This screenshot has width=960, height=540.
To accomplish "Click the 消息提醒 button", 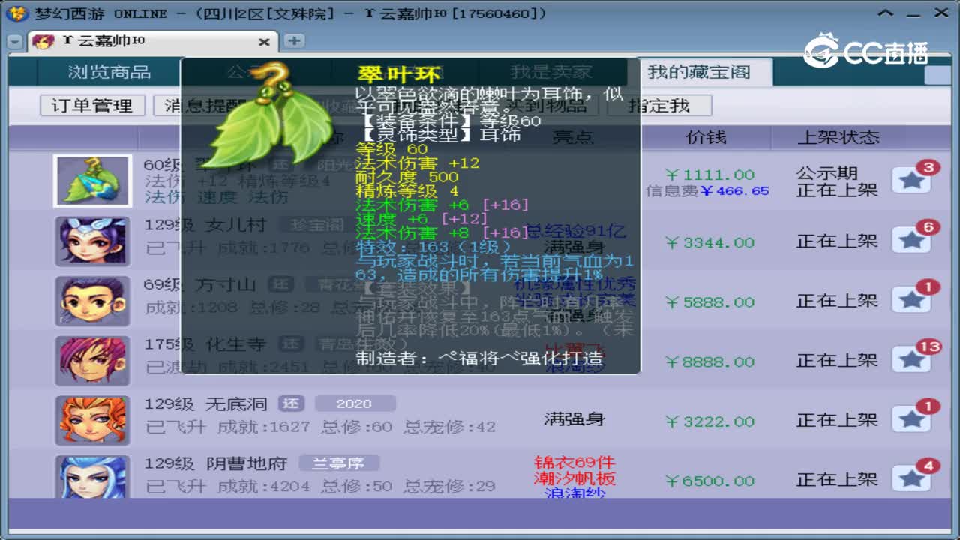I will (205, 106).
